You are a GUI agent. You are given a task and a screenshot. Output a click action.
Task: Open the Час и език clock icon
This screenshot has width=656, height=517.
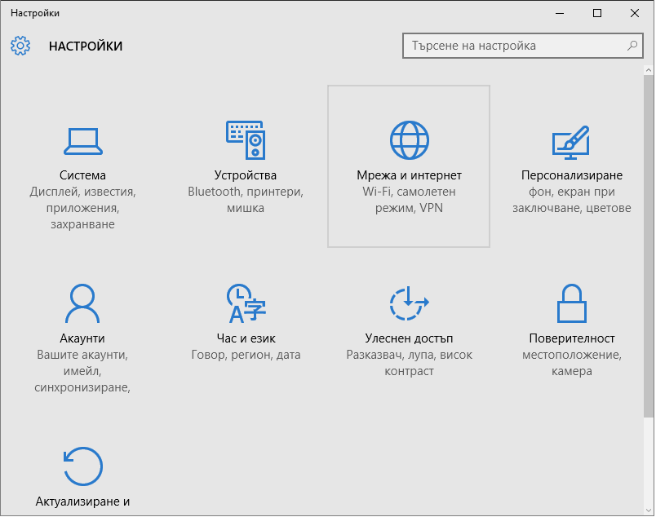coord(246,303)
